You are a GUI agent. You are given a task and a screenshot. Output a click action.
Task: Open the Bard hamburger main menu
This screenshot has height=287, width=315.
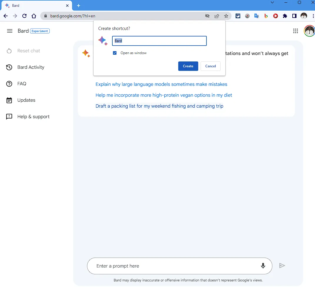(10, 31)
